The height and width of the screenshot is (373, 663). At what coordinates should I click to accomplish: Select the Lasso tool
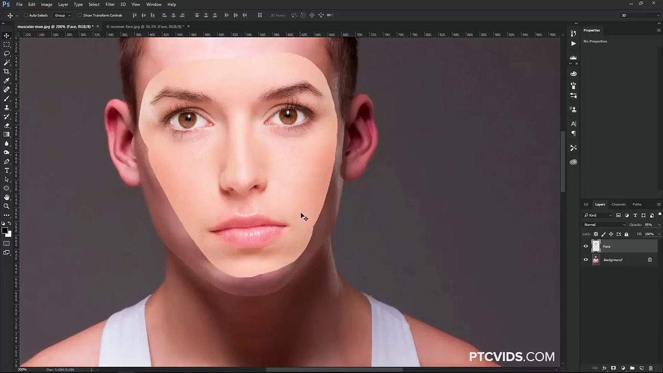point(7,53)
